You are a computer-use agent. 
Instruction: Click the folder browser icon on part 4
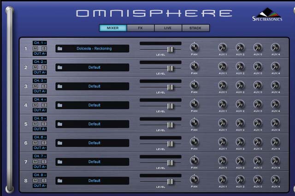tap(60, 105)
